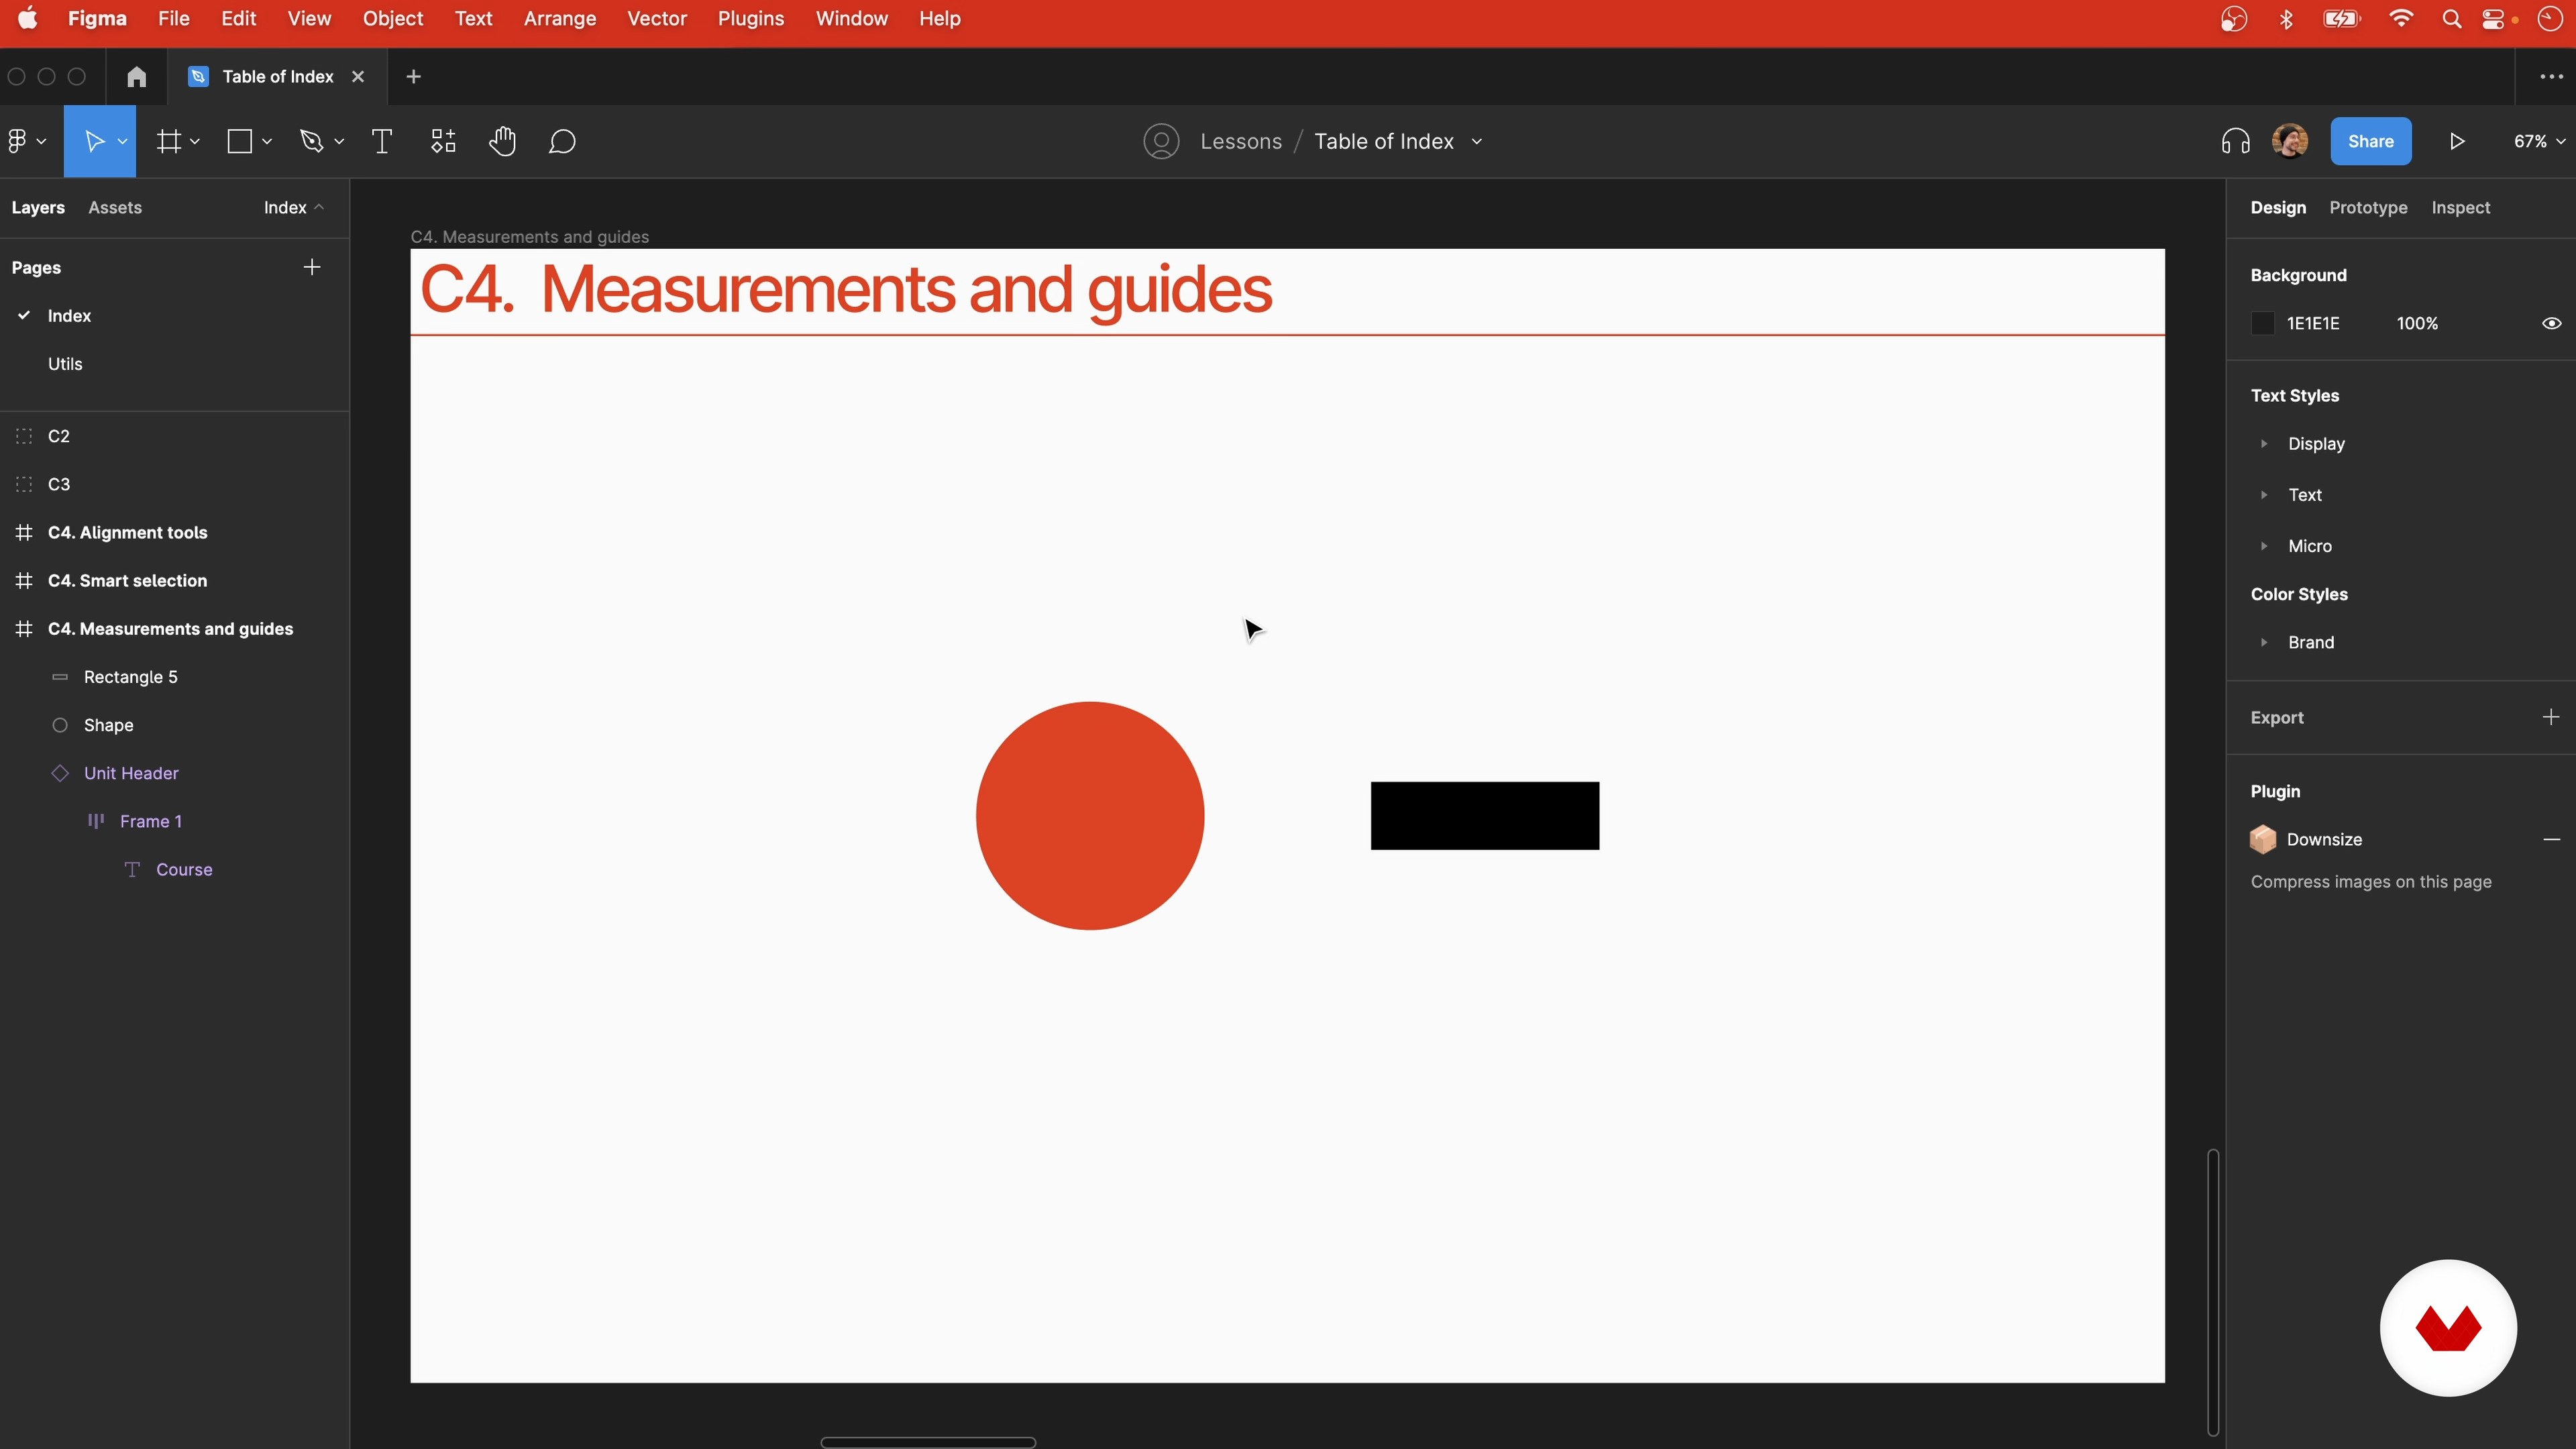2576x1449 pixels.
Task: Expand the Text styles group
Action: [x=2264, y=494]
